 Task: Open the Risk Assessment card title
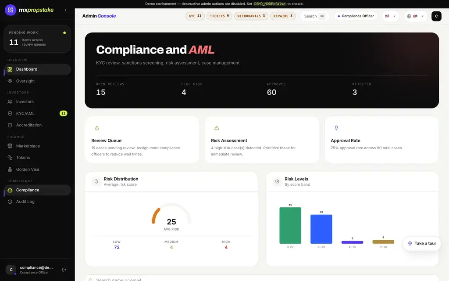pyautogui.click(x=229, y=140)
